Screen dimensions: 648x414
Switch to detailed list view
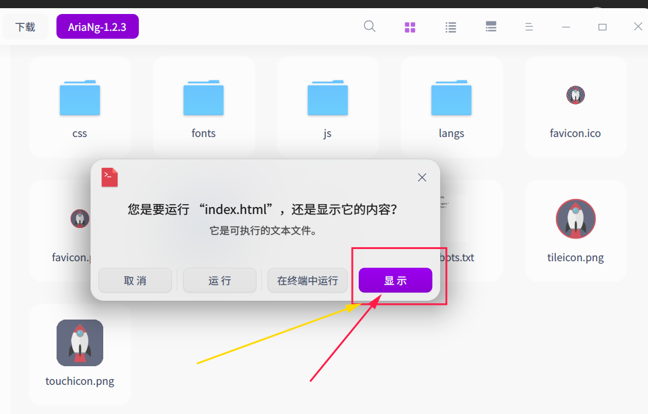[x=491, y=26]
